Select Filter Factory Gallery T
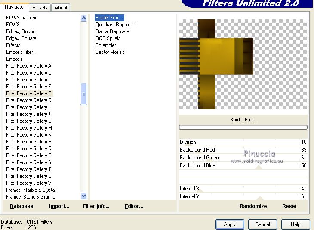314x230 pixels. click(x=28, y=169)
